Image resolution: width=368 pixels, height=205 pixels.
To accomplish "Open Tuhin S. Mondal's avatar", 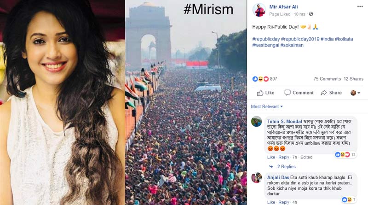I will coord(257,122).
